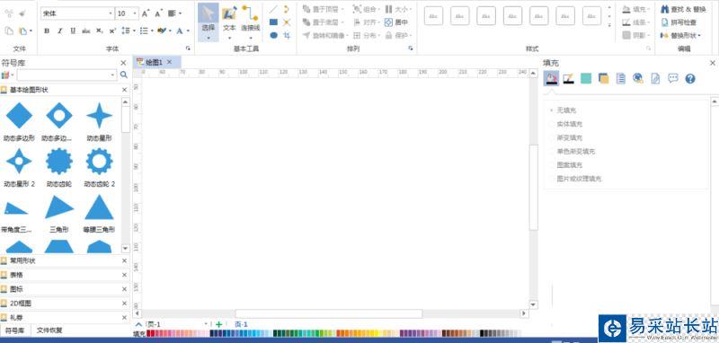This screenshot has height=343, width=719.
Task: Click the help question mark icon
Action: pyautogui.click(x=690, y=79)
